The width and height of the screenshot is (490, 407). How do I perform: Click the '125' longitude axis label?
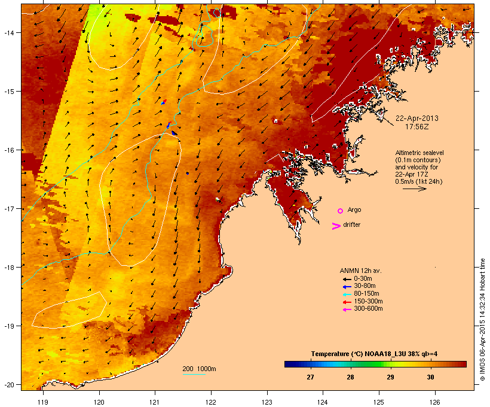[379, 402]
